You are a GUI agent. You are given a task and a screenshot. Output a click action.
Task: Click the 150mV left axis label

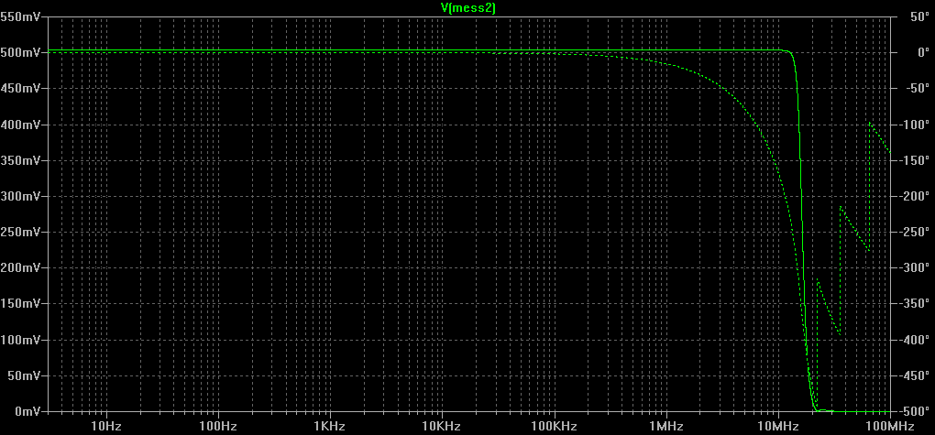pos(19,303)
